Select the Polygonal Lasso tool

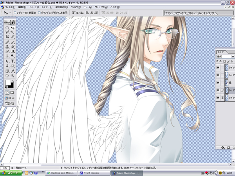point(7,32)
